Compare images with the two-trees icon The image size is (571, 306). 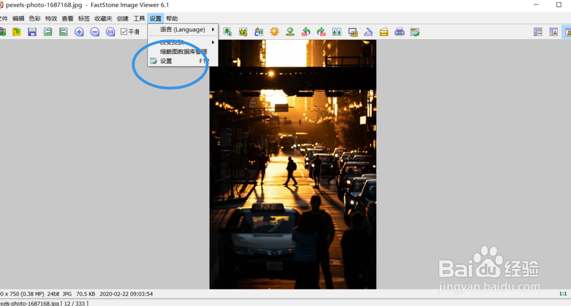(337, 32)
